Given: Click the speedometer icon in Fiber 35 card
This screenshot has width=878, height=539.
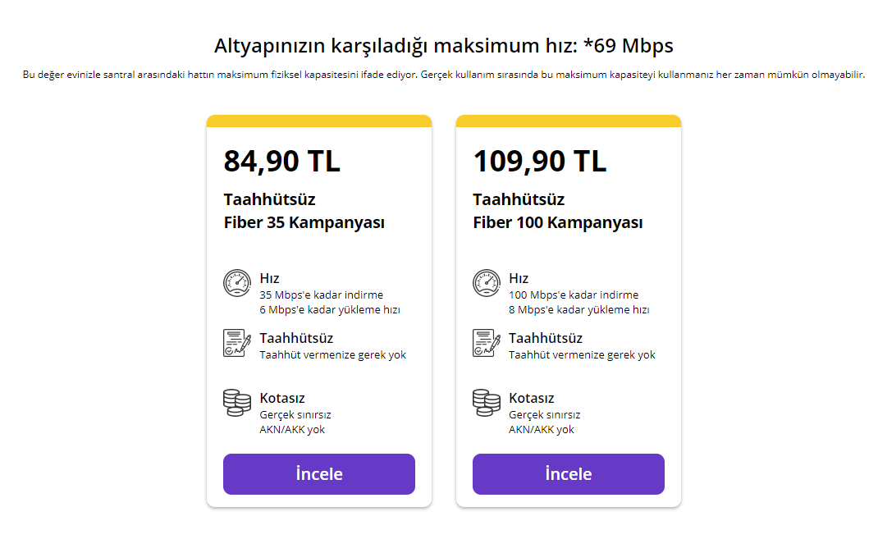Looking at the screenshot, I should (x=237, y=283).
